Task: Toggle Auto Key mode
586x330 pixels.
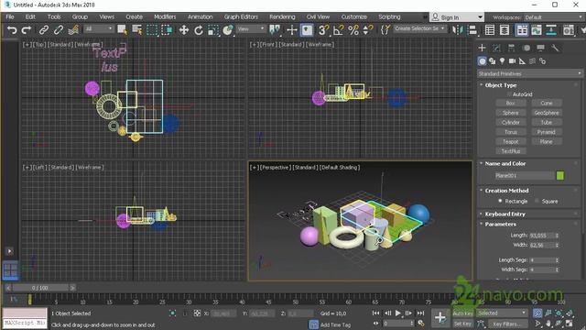Action: 462,313
